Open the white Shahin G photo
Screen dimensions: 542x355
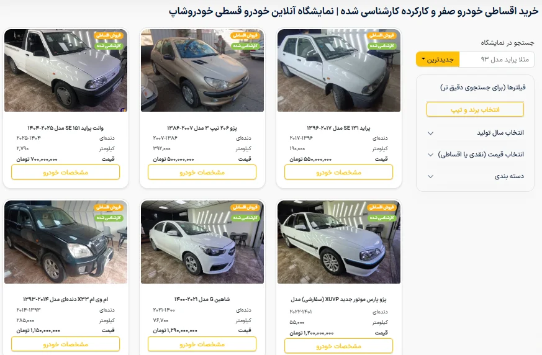[x=202, y=242]
